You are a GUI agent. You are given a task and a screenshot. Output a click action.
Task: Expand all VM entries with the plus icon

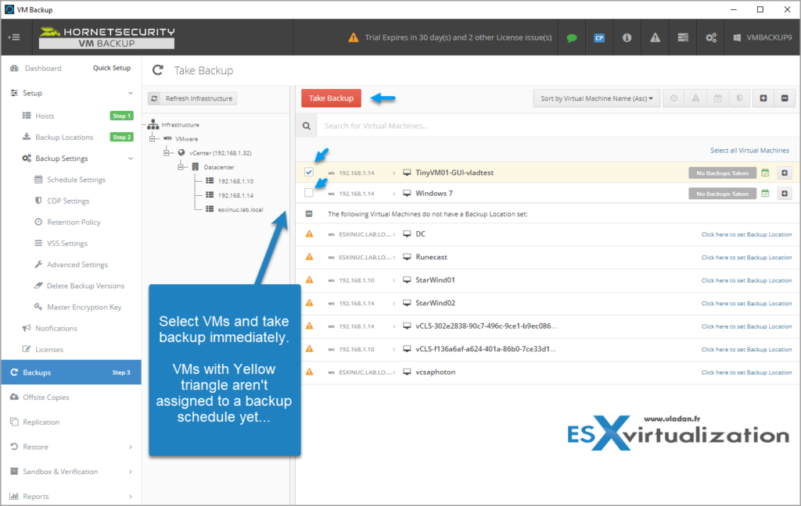[x=763, y=98]
